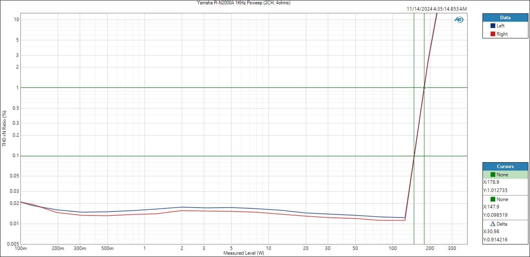Click the AP logo in the graph corner
The image size is (530, 257).
tap(459, 20)
